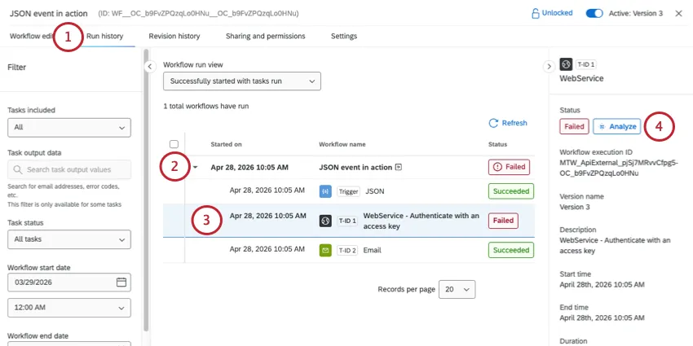Close the JSON event in action workflow
The width and height of the screenshot is (693, 346).
pos(679,13)
